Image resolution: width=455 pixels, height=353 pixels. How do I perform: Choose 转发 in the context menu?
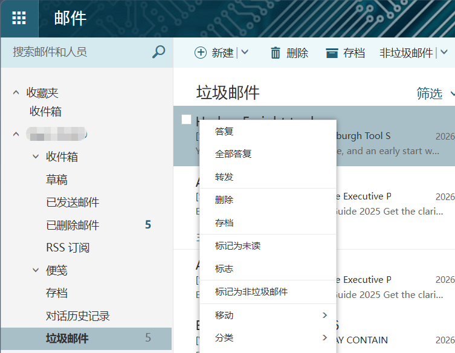pyautogui.click(x=224, y=177)
